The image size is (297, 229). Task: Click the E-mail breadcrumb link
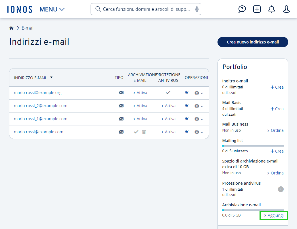tap(28, 28)
